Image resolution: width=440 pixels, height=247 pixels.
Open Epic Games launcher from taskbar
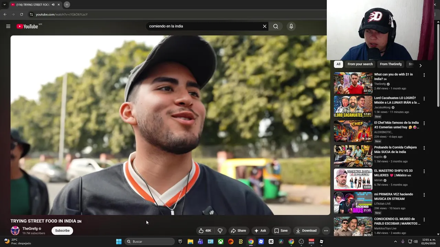[x=180, y=242]
